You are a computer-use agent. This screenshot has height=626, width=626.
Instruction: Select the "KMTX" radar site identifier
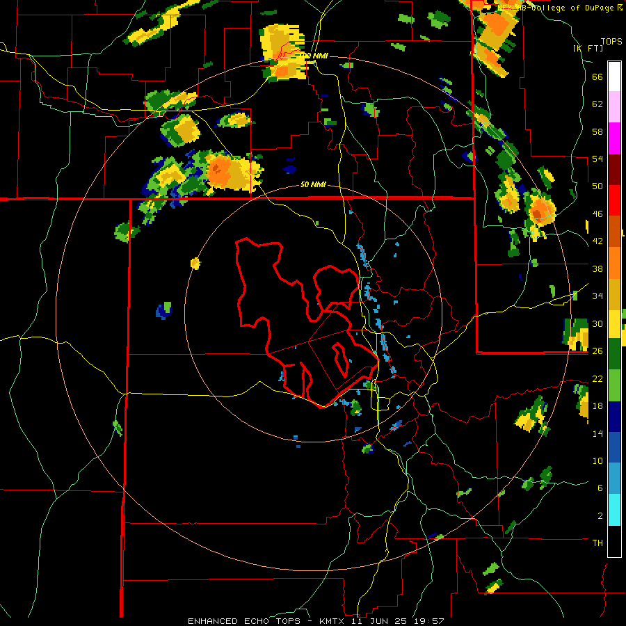331,621
